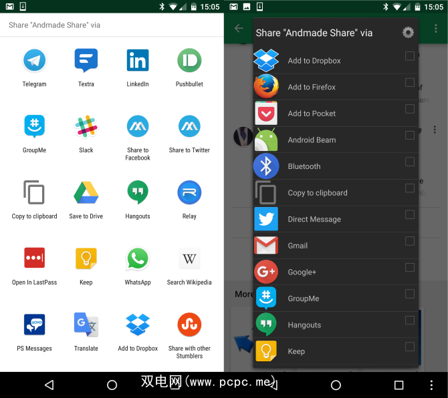Tap the LinkedIn share icon

138,60
